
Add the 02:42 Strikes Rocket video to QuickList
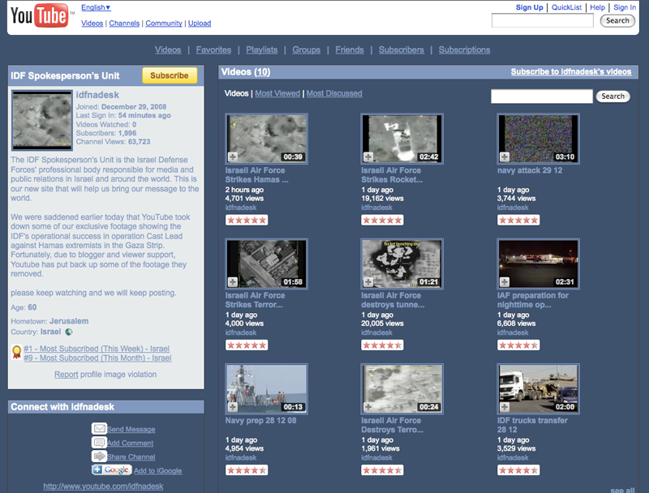(x=368, y=156)
